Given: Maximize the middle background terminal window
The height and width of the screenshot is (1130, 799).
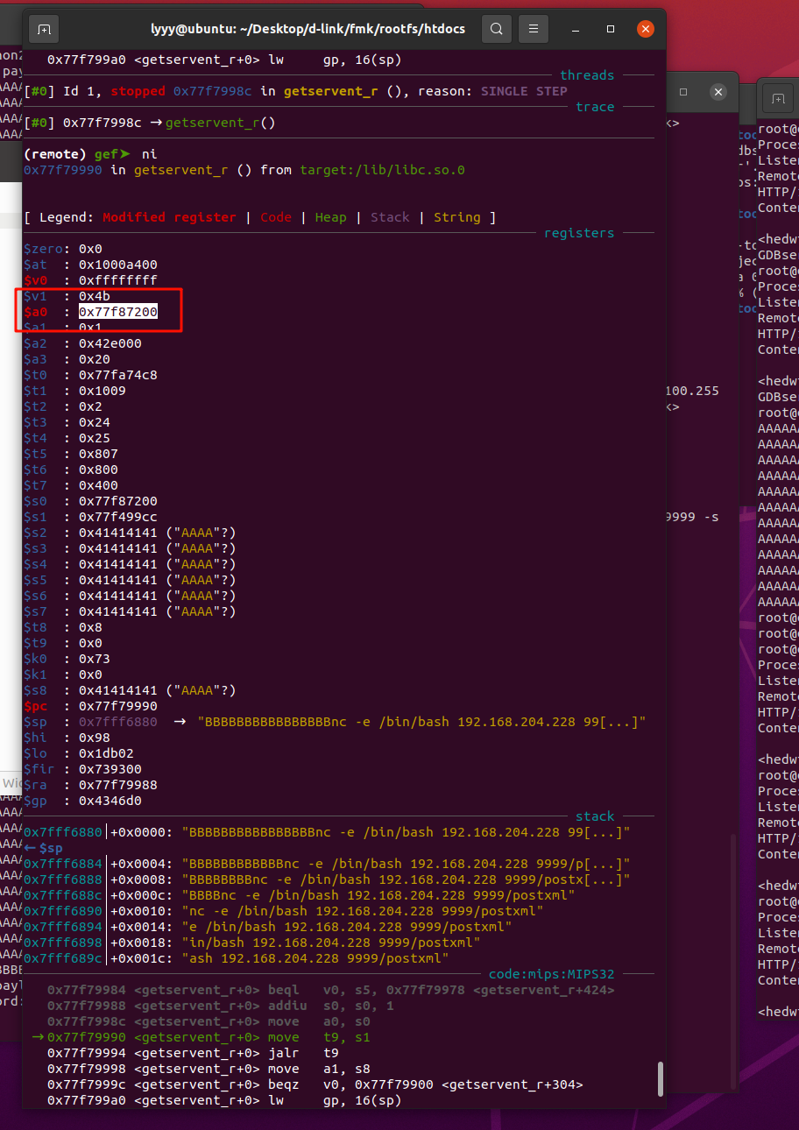Looking at the screenshot, I should point(684,92).
